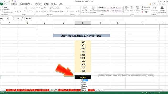Confirm formula with checkmark icon

(x=18, y=19)
